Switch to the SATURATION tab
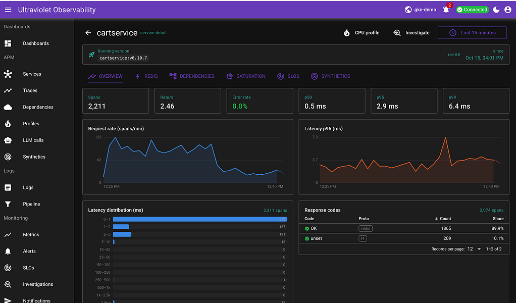This screenshot has height=303, width=516. pos(246,76)
